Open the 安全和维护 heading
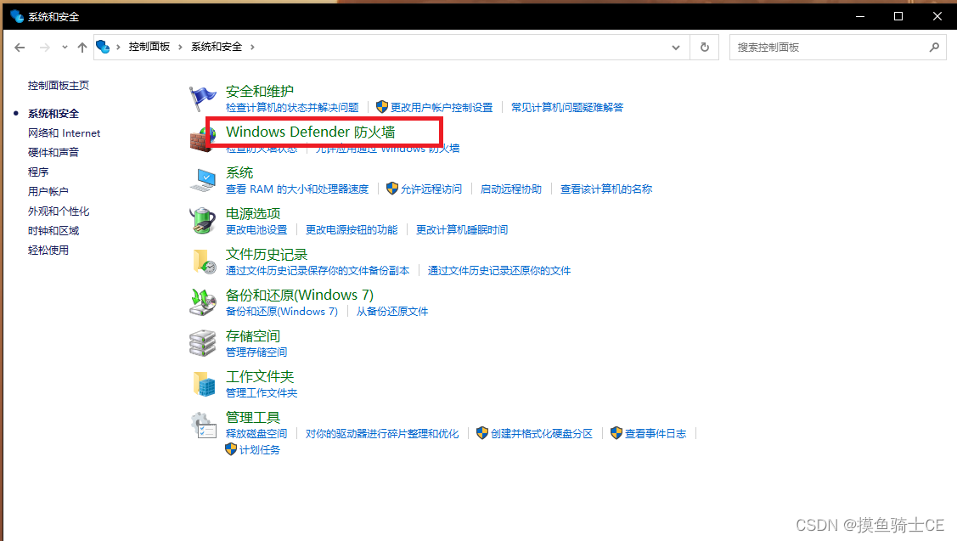The height and width of the screenshot is (541, 957). pos(259,91)
